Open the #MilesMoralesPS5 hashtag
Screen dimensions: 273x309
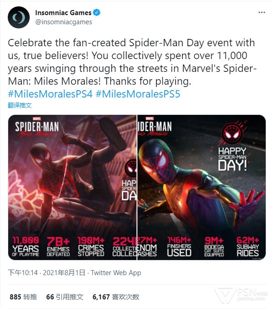(x=138, y=94)
